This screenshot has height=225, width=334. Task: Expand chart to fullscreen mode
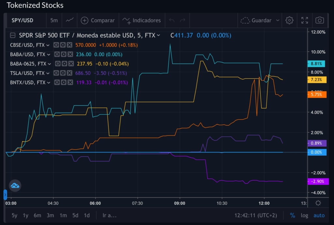(304, 20)
